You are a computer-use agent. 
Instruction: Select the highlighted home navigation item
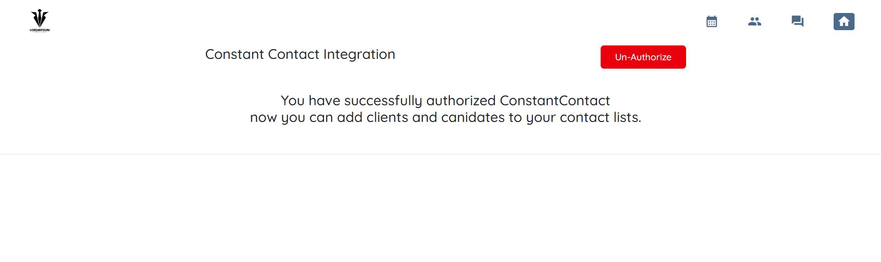(x=844, y=21)
